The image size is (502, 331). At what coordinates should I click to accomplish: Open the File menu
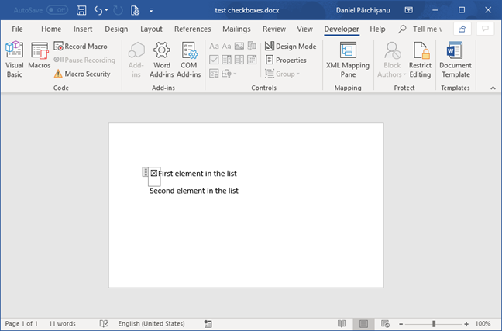click(x=17, y=29)
